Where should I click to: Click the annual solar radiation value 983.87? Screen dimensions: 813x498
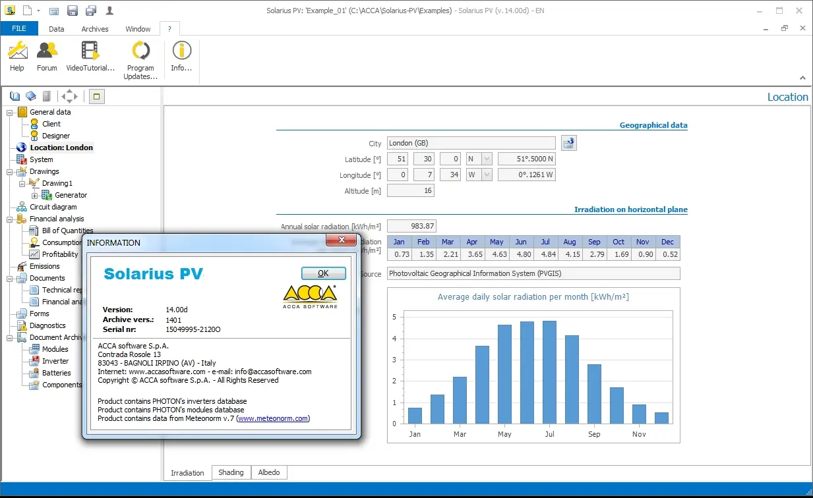tap(411, 226)
